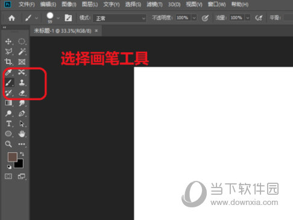Select the Path Selection tool
293x220 pixels.
pyautogui.click(x=22, y=124)
